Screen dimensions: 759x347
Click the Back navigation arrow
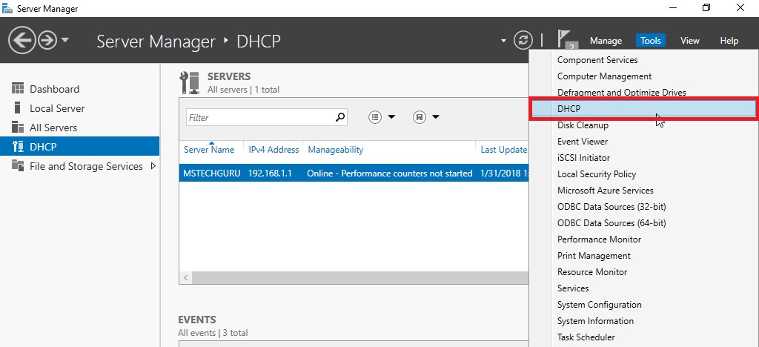(21, 40)
